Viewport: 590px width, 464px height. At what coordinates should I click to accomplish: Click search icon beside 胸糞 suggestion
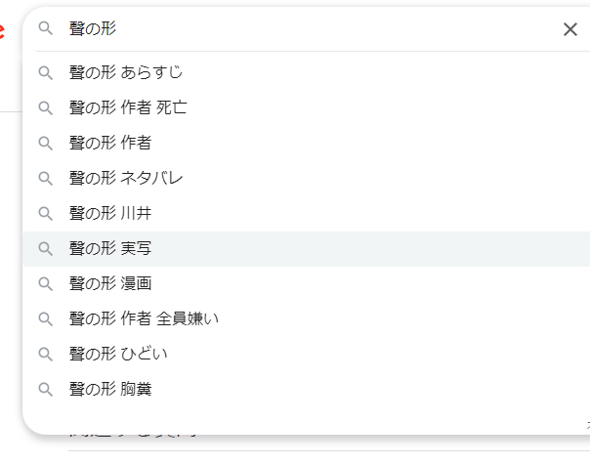point(45,389)
